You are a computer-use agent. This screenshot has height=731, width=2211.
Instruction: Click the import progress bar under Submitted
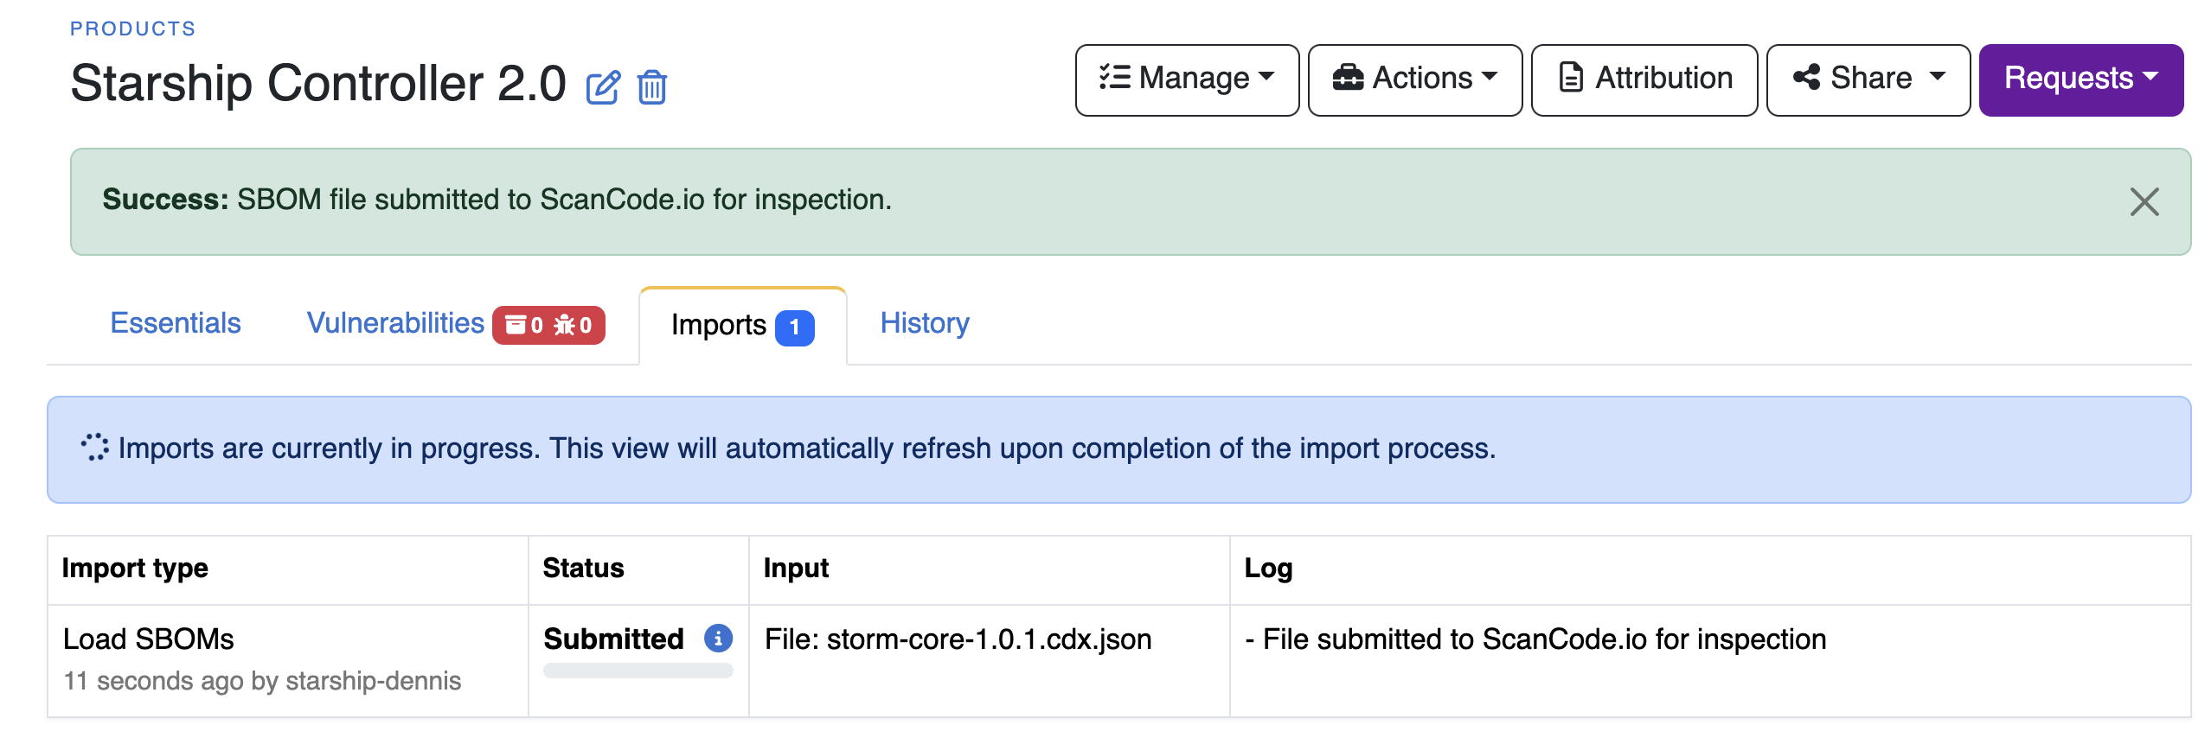638,670
